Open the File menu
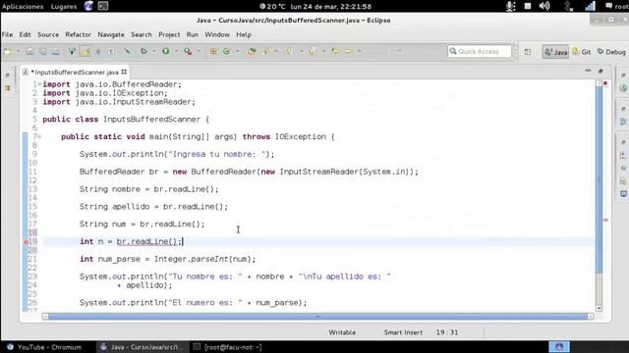 [7, 34]
